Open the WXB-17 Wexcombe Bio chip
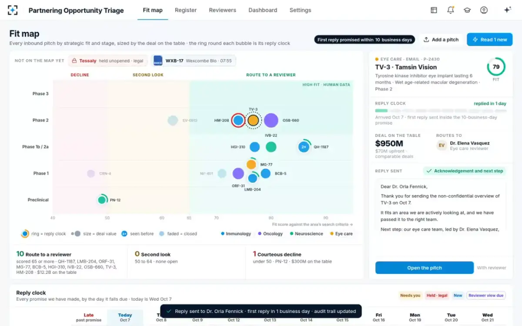The width and height of the screenshot is (522, 326). (194, 61)
